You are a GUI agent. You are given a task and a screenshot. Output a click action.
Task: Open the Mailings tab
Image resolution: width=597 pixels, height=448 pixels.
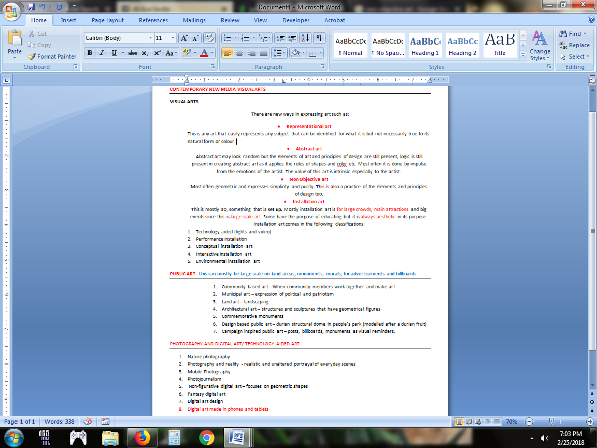194,20
